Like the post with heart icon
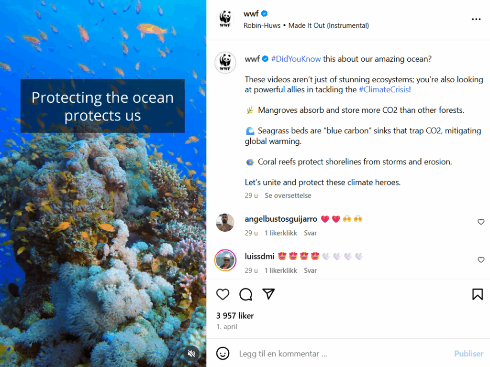 (x=223, y=294)
